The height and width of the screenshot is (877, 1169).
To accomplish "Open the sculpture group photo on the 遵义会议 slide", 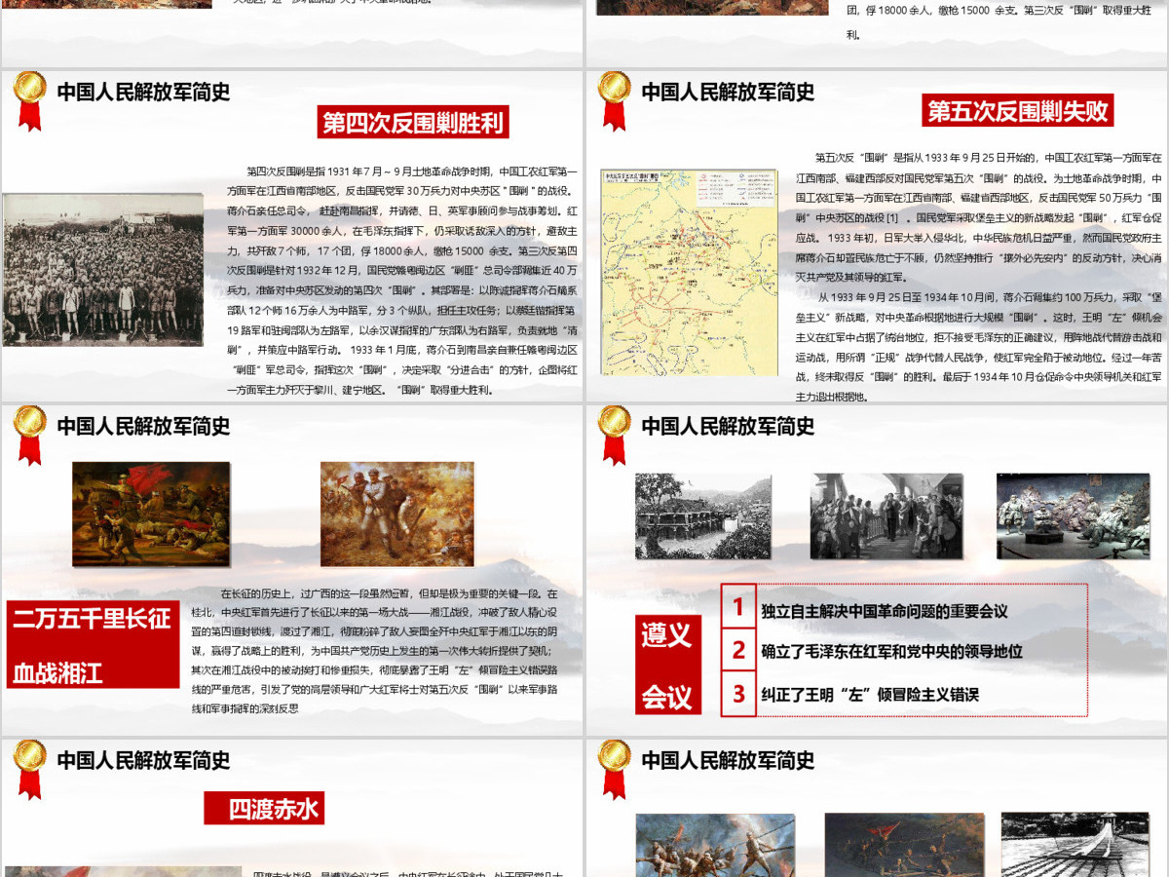I will [x=1073, y=516].
